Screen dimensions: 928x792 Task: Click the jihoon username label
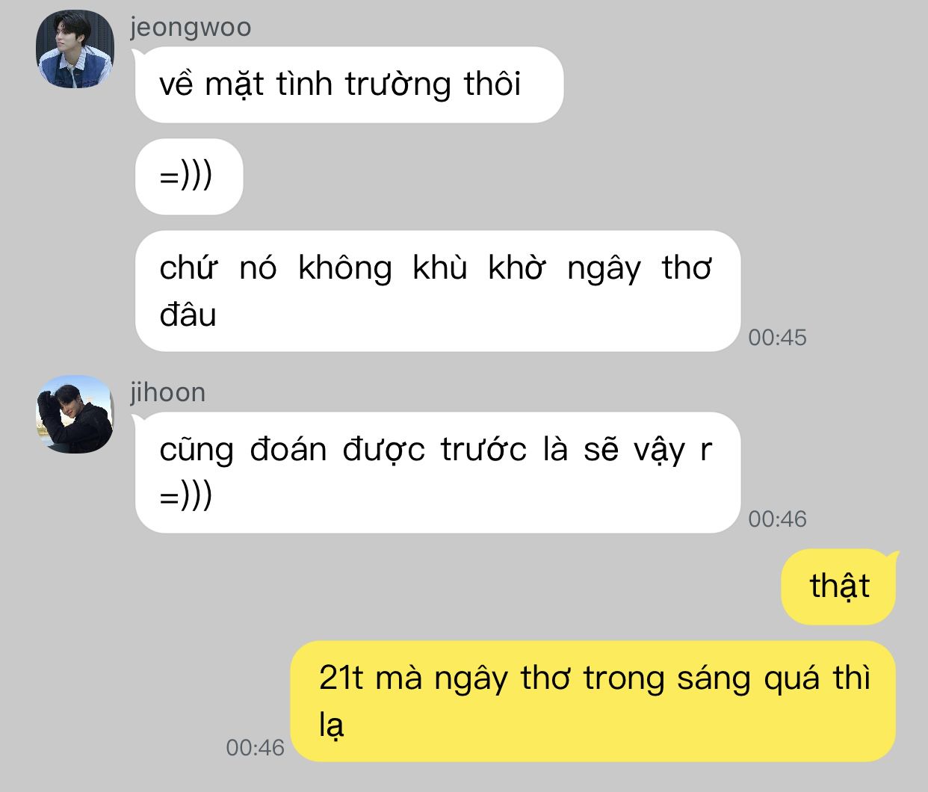pos(167,392)
